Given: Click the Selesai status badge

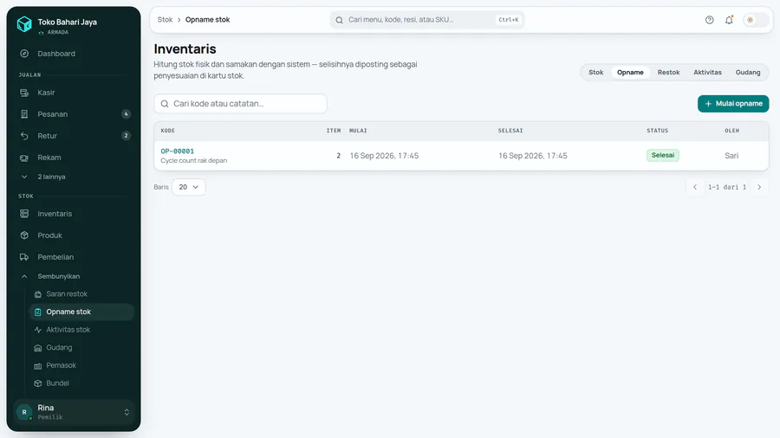Looking at the screenshot, I should click(663, 156).
